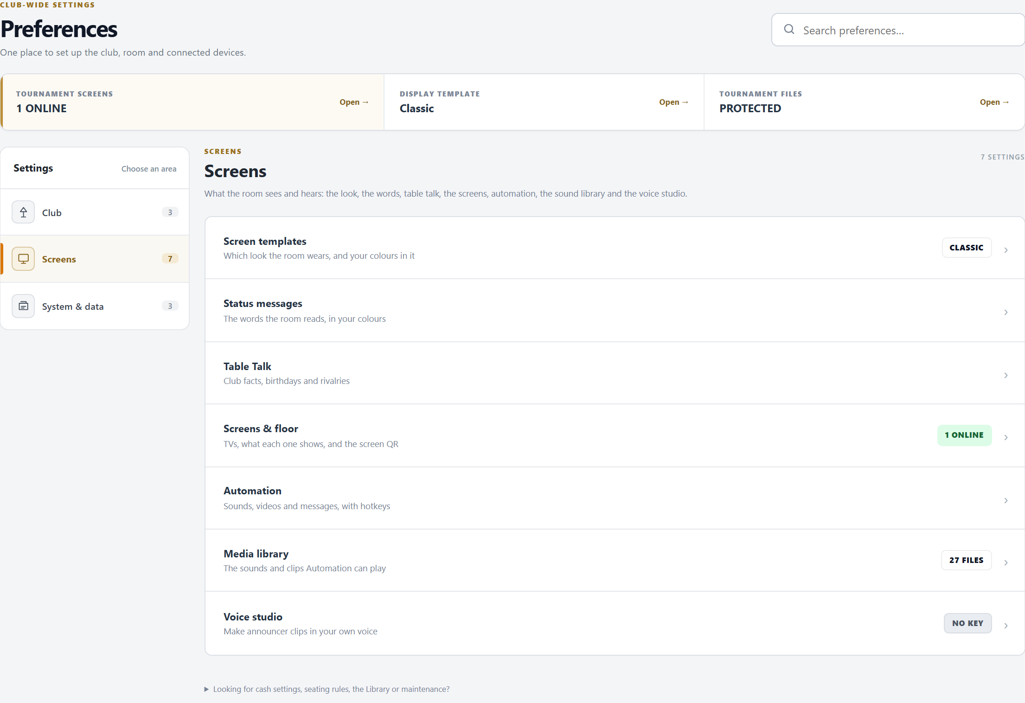Click the CLASSIC badge
Image resolution: width=1025 pixels, height=703 pixels.
[x=967, y=248]
